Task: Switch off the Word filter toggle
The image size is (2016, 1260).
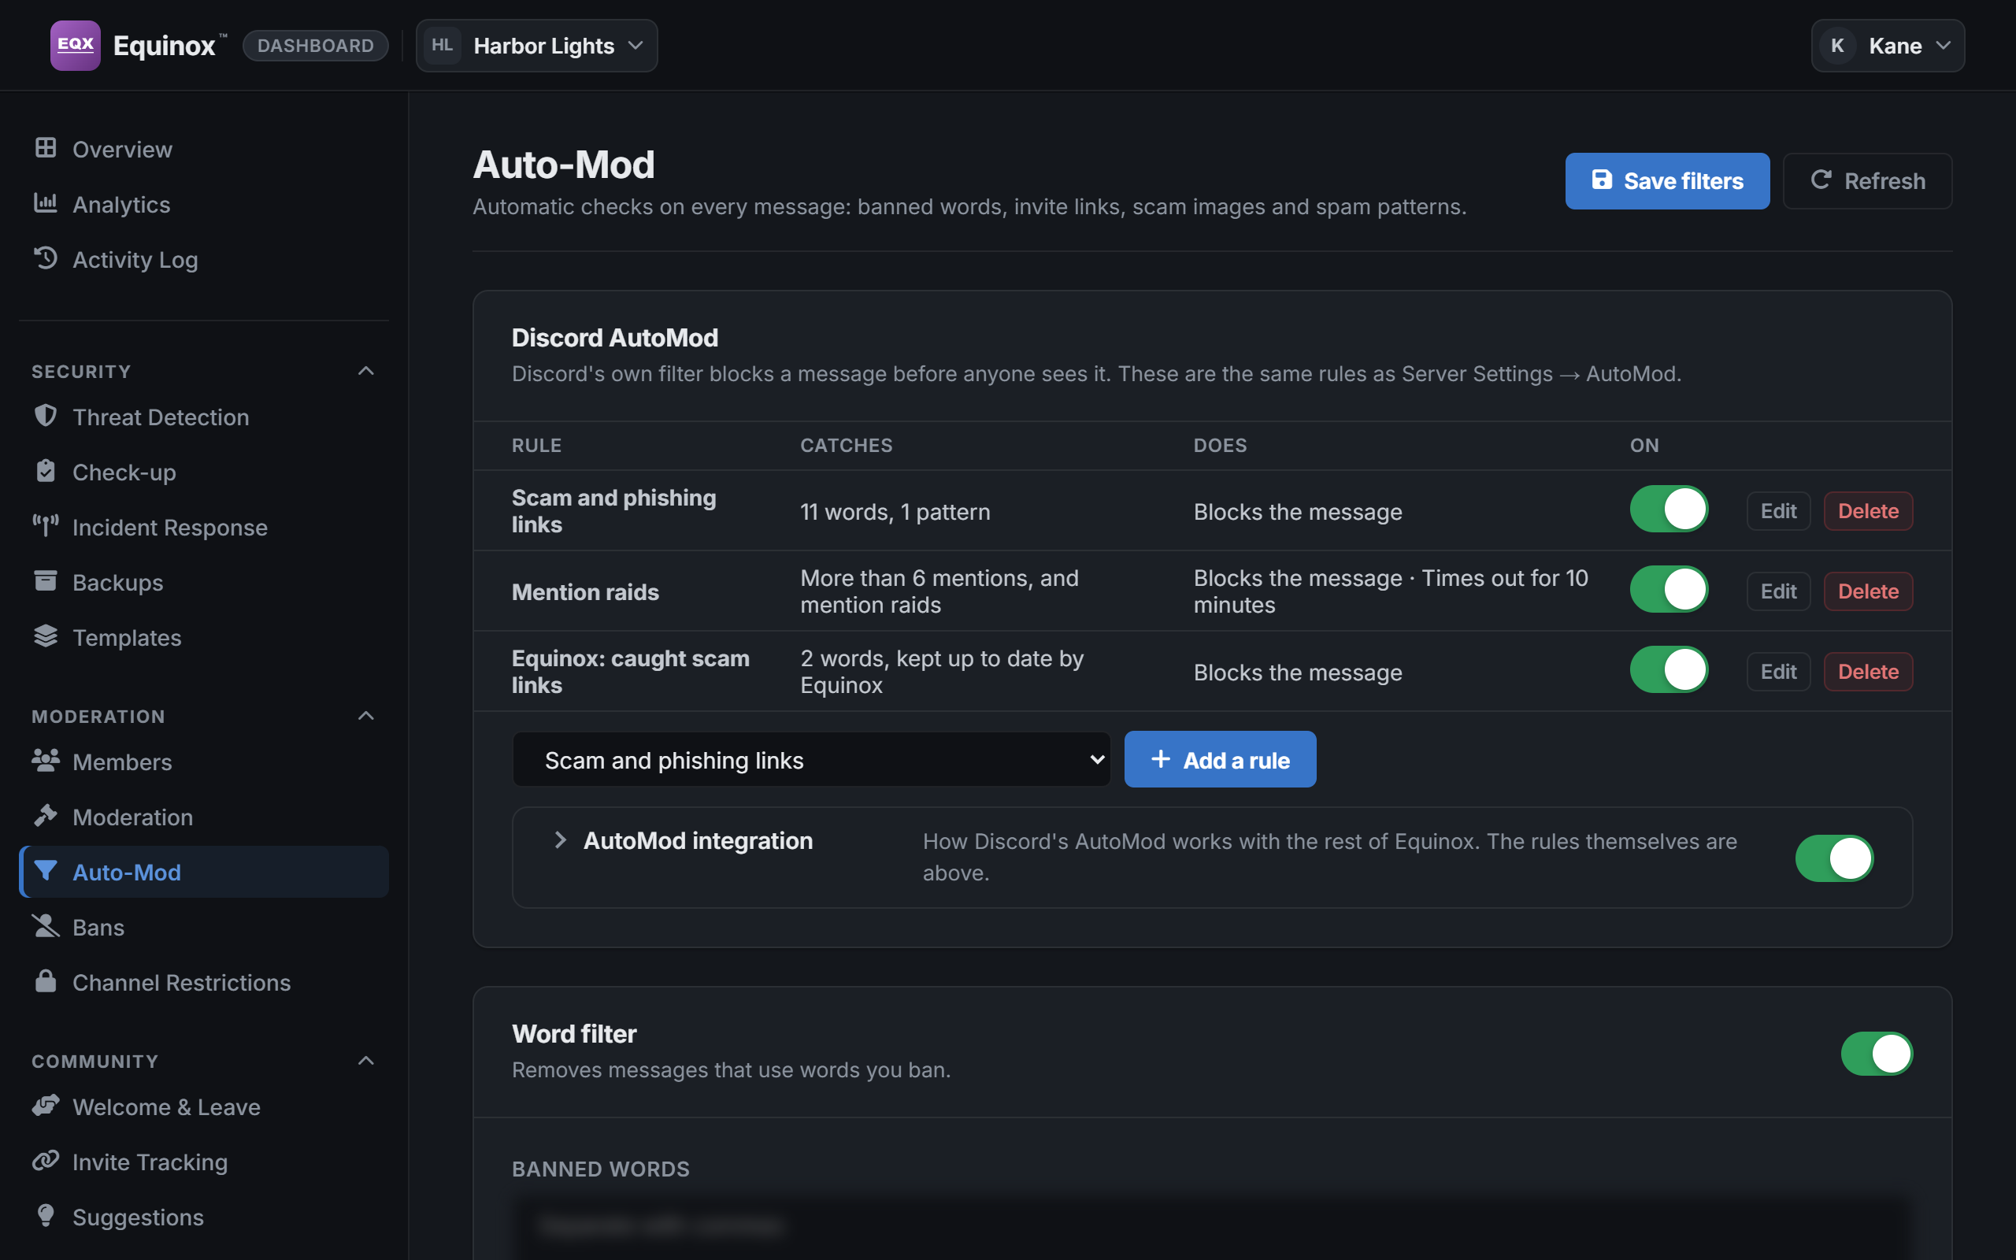Action: coord(1877,1054)
